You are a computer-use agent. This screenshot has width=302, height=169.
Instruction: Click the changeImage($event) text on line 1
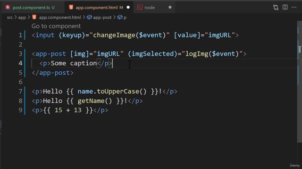(129, 35)
